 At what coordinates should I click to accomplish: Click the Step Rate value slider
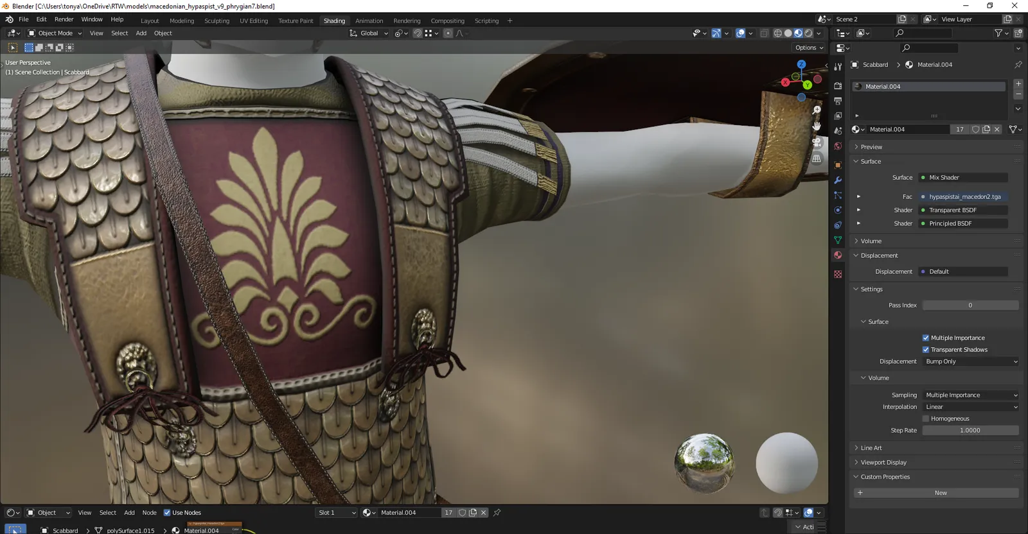coord(971,431)
